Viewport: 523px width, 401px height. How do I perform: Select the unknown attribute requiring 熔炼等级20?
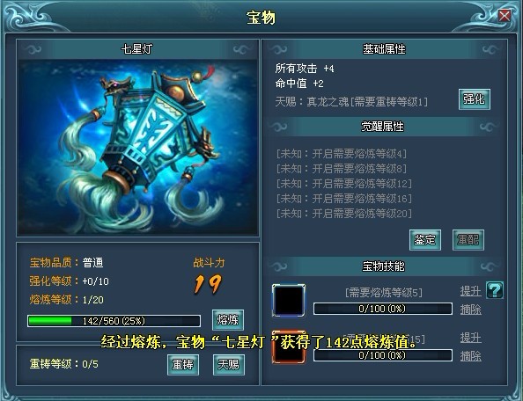tap(344, 213)
